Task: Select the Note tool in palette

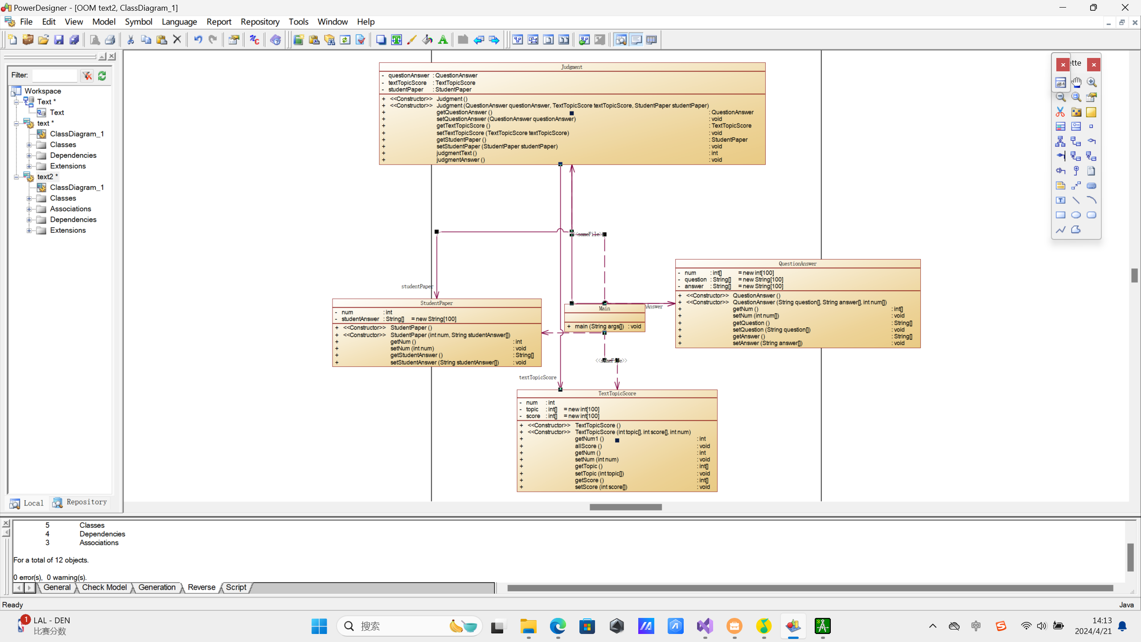Action: tap(1060, 185)
